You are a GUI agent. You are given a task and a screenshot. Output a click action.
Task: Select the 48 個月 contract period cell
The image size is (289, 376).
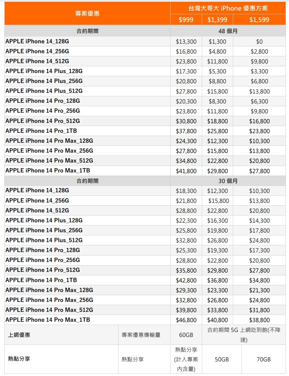coord(228,31)
